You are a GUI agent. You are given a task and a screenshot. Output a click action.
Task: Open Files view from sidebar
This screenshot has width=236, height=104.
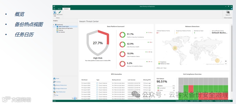[x=56, y=95]
